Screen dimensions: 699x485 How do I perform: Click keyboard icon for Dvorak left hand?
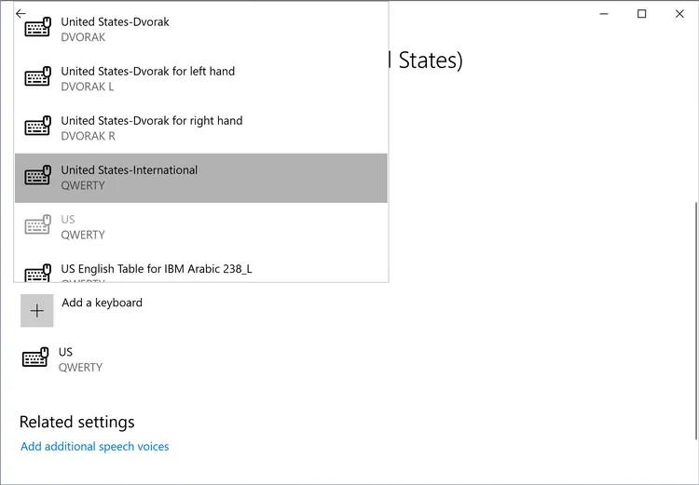click(x=37, y=77)
